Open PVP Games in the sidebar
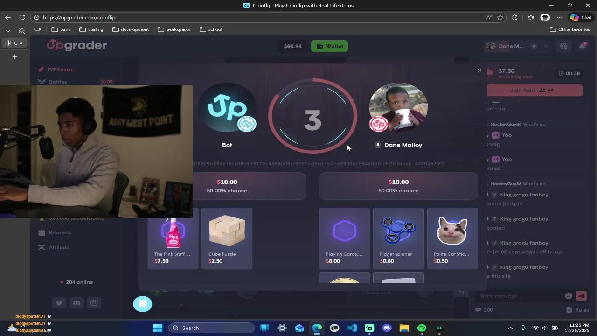 (60, 70)
